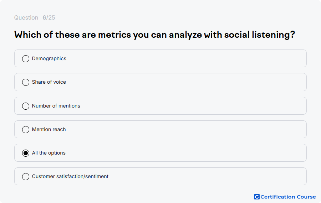
Task: Click the All the options label text
Action: click(x=49, y=153)
